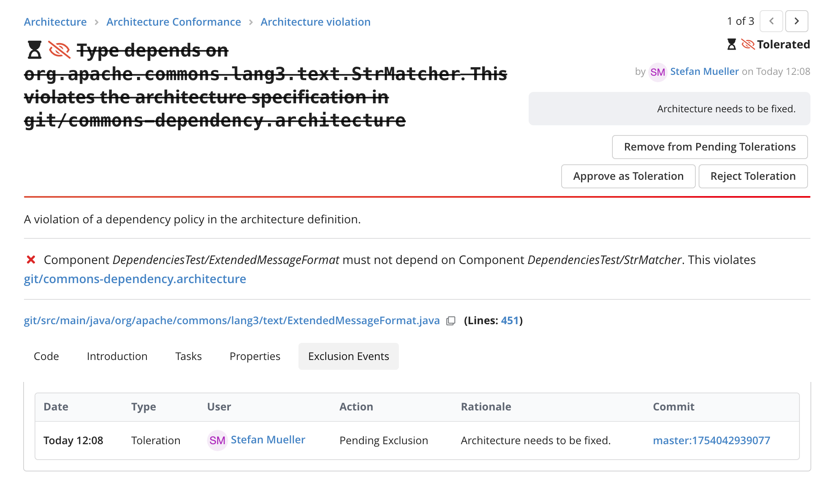The height and width of the screenshot is (493, 832).
Task: Click Approve as Toleration button
Action: 628,176
